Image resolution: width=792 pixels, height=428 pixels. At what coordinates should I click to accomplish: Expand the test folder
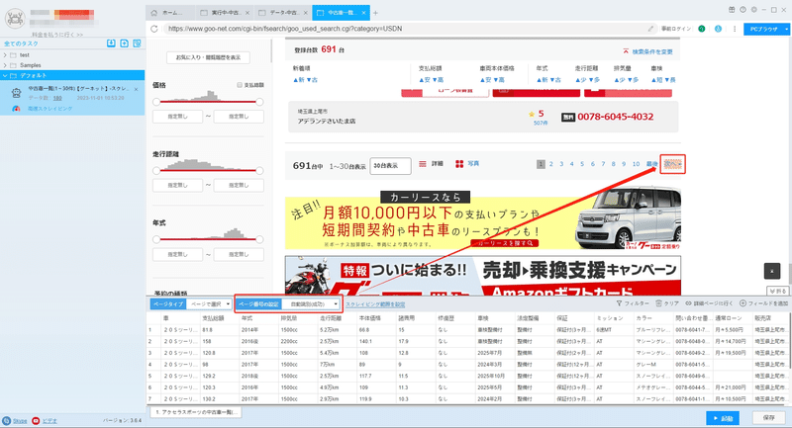(5, 55)
